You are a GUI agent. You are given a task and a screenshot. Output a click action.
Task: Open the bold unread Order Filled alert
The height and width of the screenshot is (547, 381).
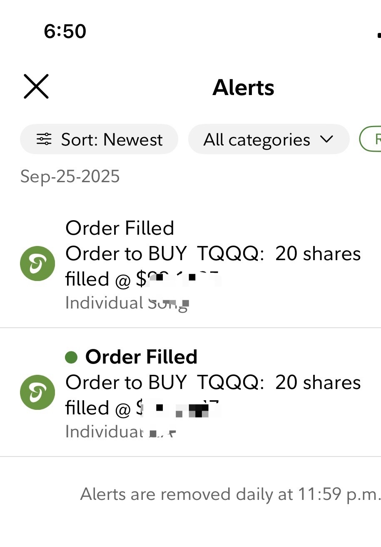pos(141,357)
